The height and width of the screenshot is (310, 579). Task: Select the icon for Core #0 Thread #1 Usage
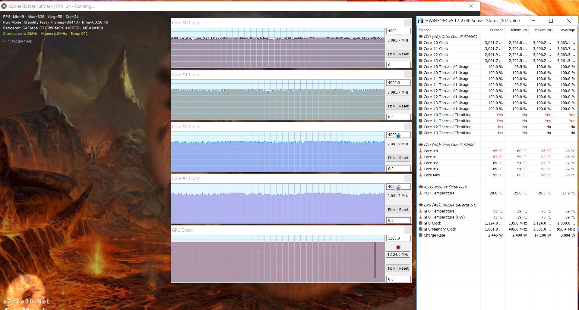point(421,73)
